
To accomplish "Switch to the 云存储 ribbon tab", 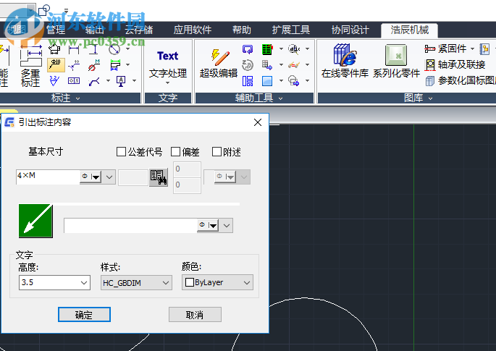I will coord(139,30).
